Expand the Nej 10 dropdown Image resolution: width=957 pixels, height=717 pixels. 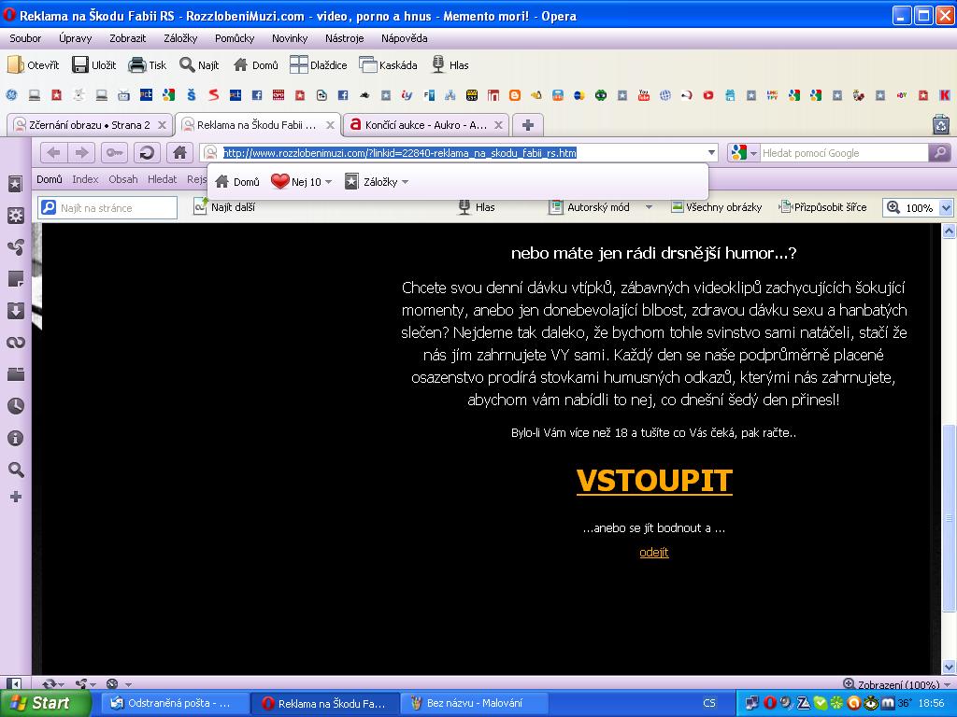pos(328,182)
